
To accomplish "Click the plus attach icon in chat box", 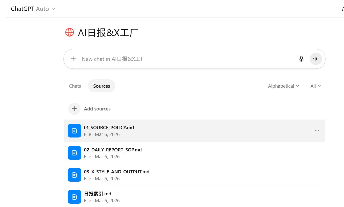I will coord(73,59).
